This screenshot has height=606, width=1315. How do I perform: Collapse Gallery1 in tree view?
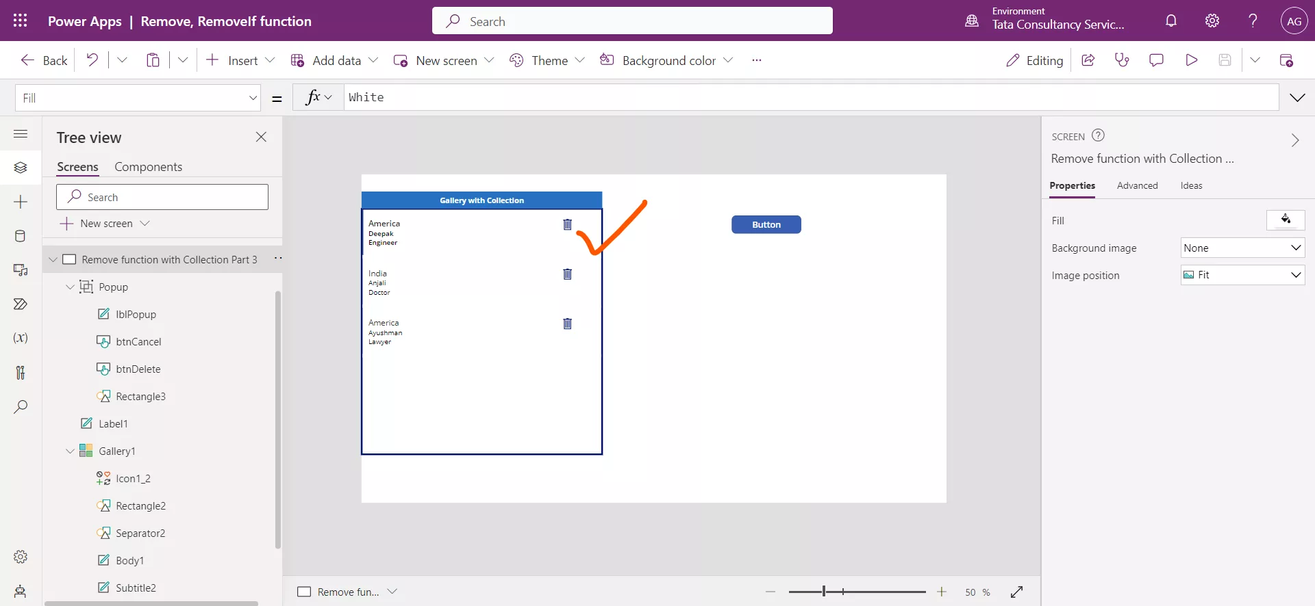70,451
